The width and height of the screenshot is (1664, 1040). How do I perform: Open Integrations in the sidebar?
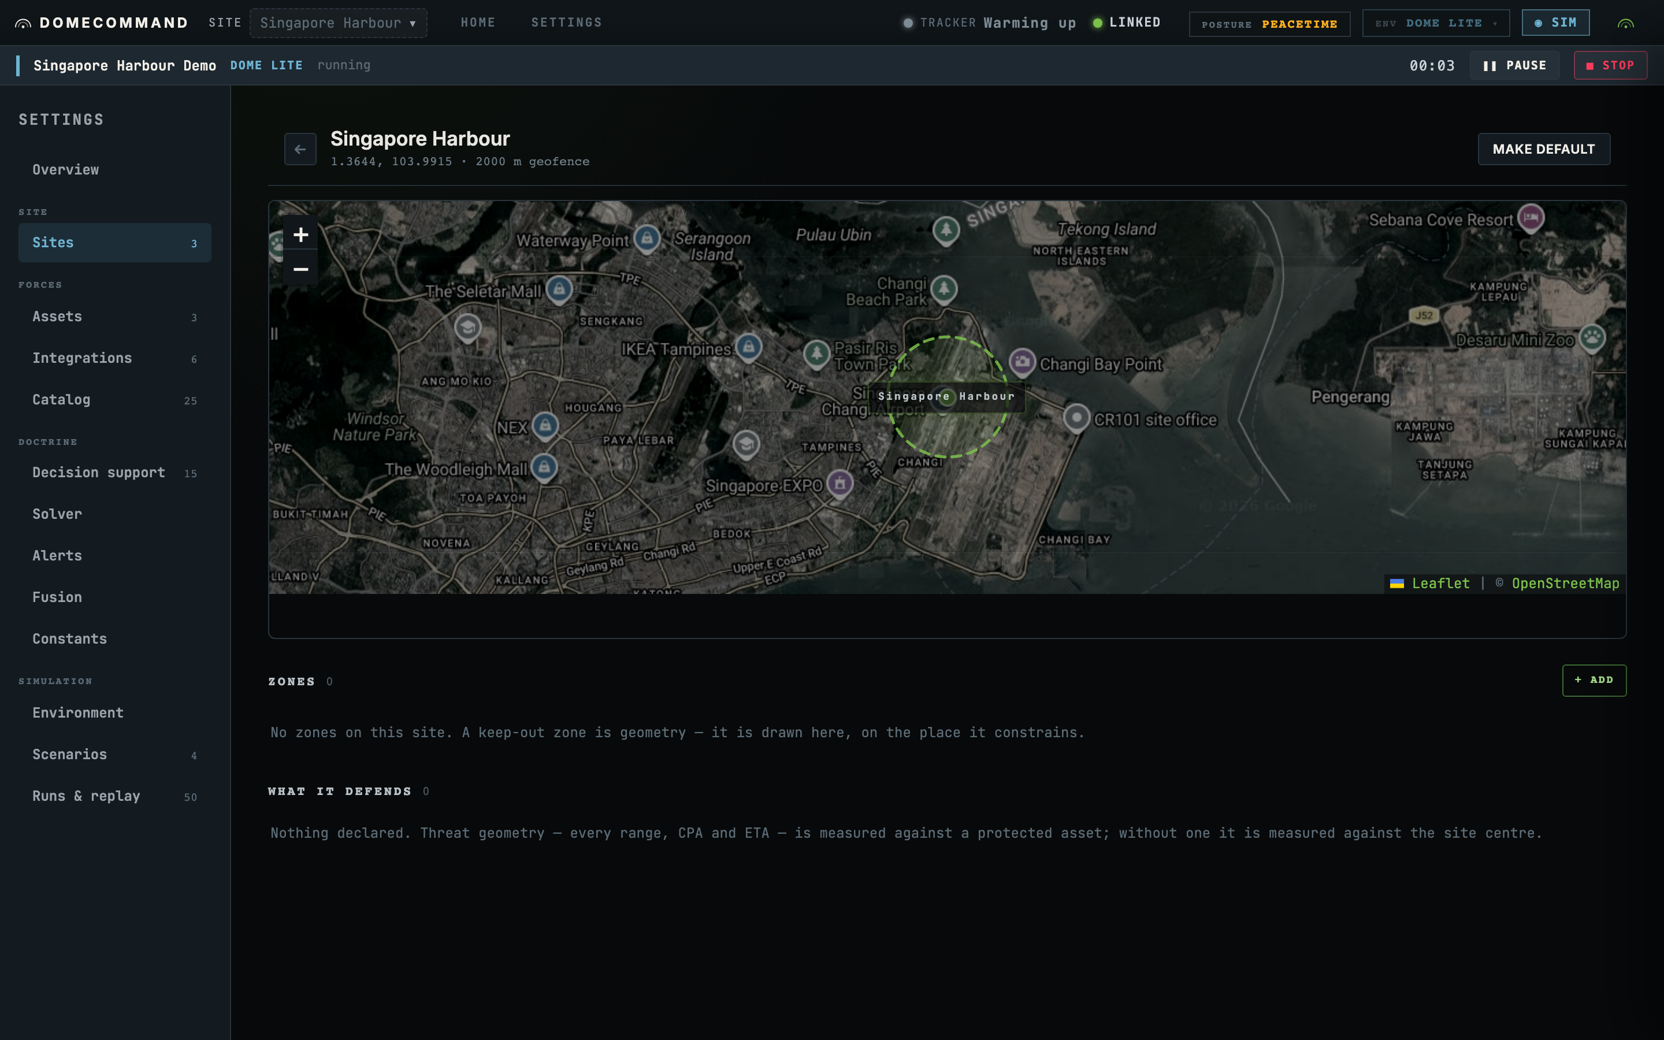pos(115,358)
